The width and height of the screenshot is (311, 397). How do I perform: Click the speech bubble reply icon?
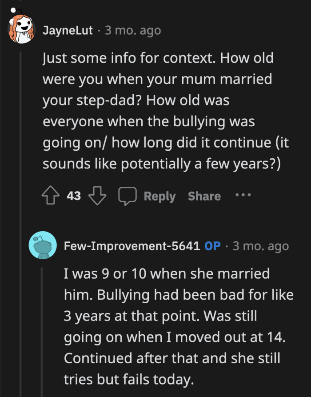click(127, 196)
